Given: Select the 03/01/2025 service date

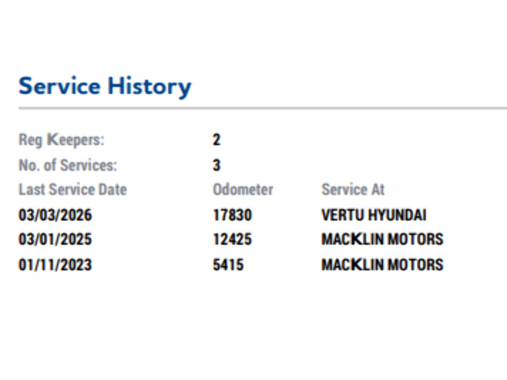Looking at the screenshot, I should tap(55, 239).
